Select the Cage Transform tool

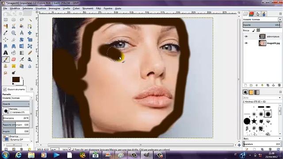pyautogui.click(x=30, y=46)
